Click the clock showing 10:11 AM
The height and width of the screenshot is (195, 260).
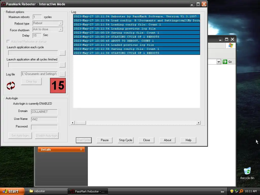(x=251, y=191)
